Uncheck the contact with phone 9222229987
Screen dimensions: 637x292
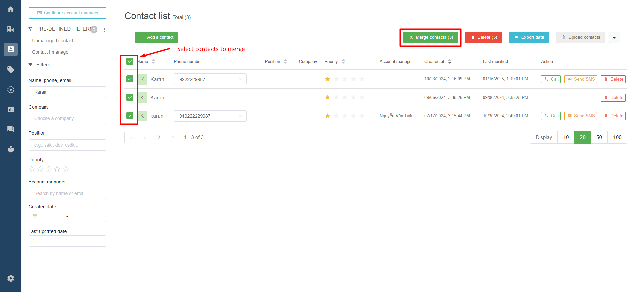pos(130,79)
